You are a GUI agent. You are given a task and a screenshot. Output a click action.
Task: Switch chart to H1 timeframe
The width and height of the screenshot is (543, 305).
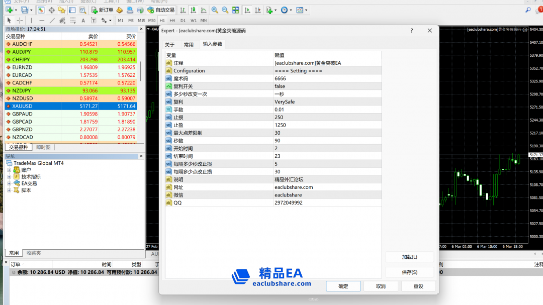(162, 21)
